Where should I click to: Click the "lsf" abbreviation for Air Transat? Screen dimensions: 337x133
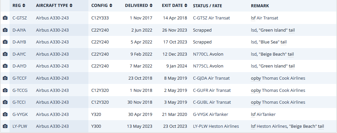click(253, 18)
